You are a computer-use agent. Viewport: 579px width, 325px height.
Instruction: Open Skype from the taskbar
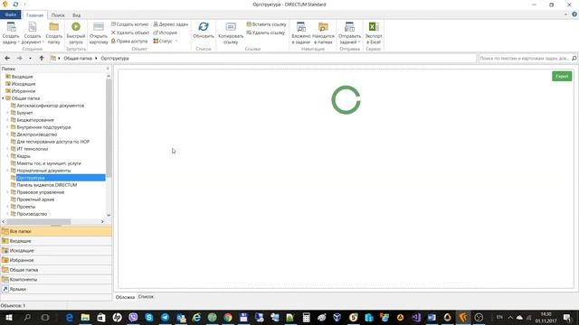(148, 317)
